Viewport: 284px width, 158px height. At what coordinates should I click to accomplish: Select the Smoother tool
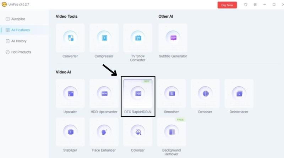coord(171,94)
